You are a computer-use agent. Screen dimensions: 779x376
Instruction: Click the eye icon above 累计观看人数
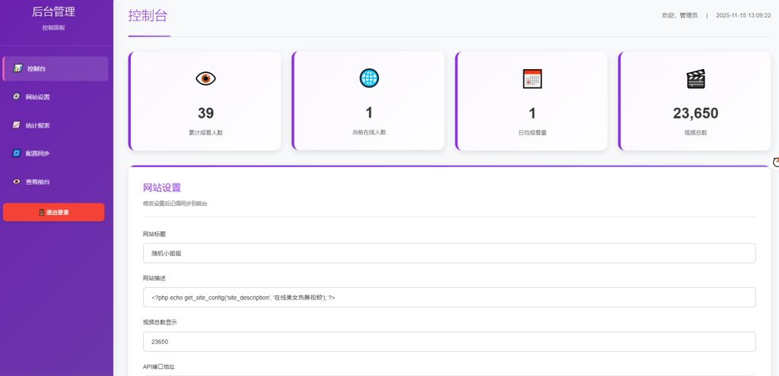pyautogui.click(x=205, y=78)
